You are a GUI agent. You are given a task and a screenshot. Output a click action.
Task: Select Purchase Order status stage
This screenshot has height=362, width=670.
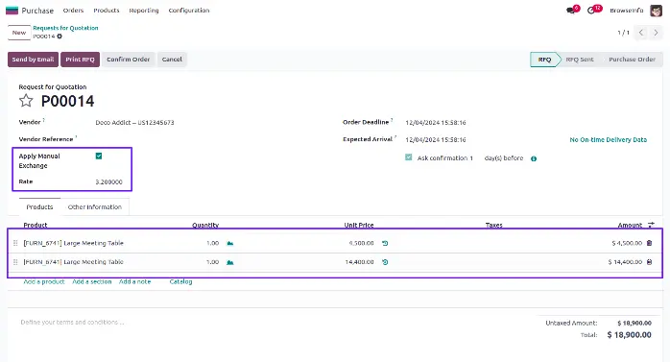(632, 60)
